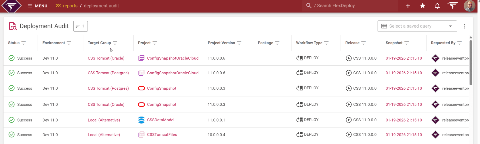Open Target Group column filter
This screenshot has width=480, height=144.
click(x=115, y=43)
